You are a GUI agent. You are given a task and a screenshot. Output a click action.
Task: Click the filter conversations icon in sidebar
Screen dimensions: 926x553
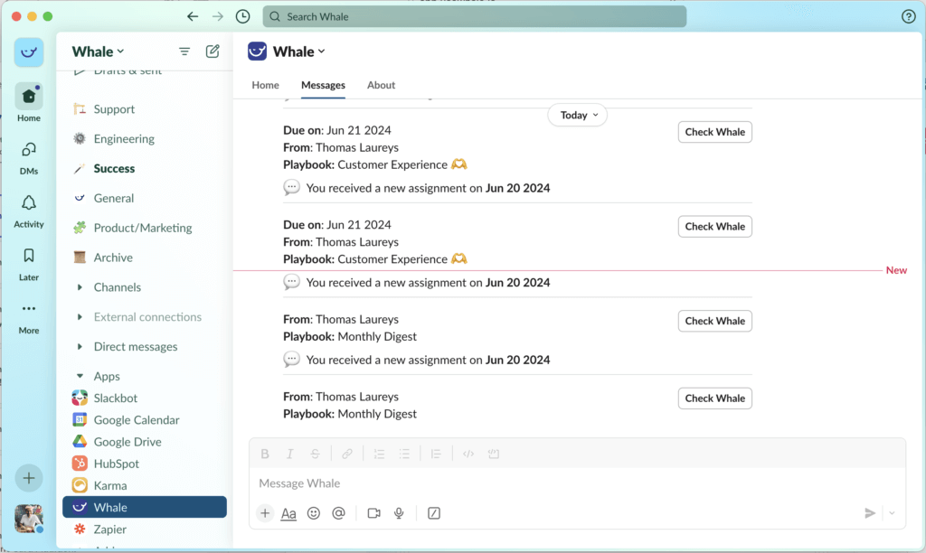[x=184, y=52]
